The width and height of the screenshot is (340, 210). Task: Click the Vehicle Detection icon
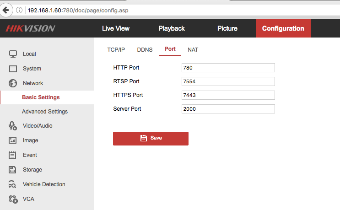click(x=13, y=184)
